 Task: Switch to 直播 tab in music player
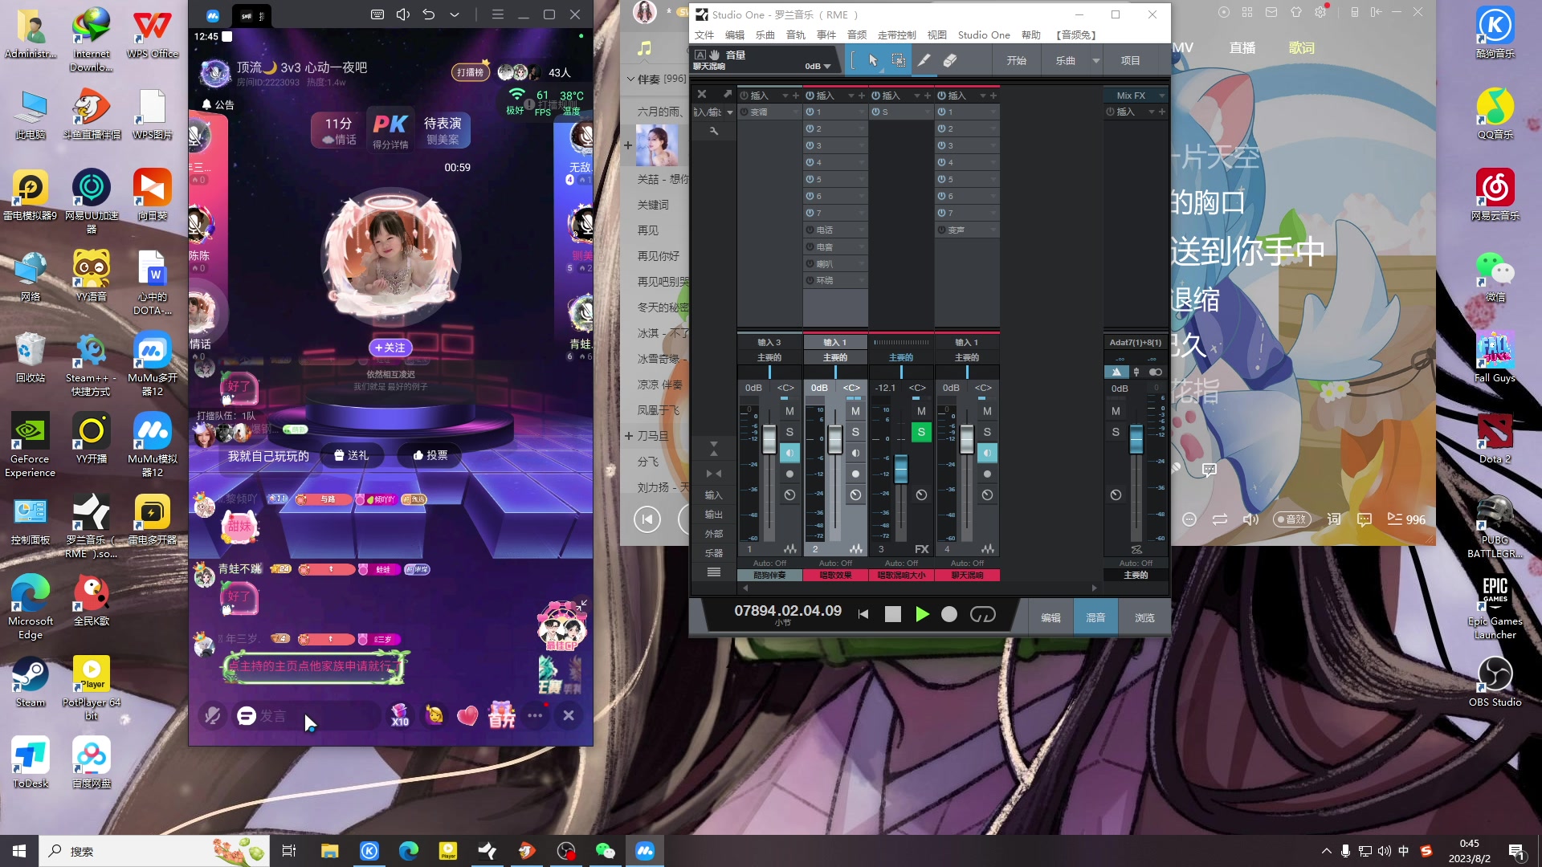click(1242, 48)
